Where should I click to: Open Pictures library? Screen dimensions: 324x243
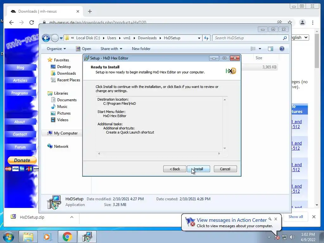64,113
